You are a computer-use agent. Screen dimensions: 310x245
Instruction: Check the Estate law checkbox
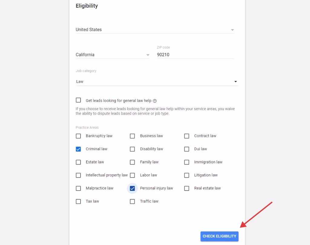[78, 162]
